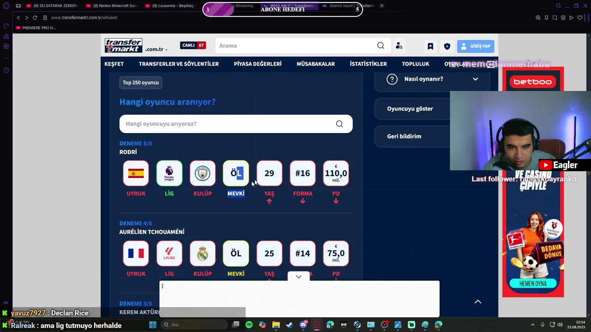Open the Transfermarkt logo homepage link
This screenshot has width=591, height=332.
click(123, 46)
